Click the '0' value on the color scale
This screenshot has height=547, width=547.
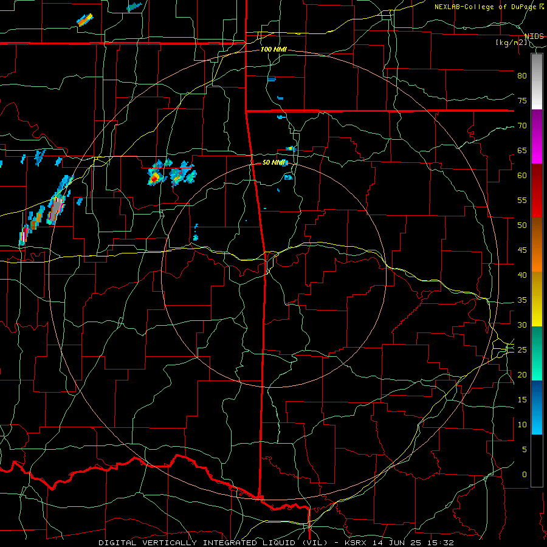tap(525, 475)
